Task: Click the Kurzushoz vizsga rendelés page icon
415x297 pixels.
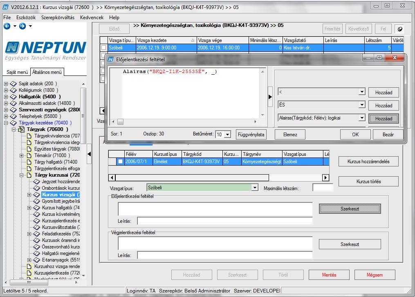Action: (x=29, y=266)
